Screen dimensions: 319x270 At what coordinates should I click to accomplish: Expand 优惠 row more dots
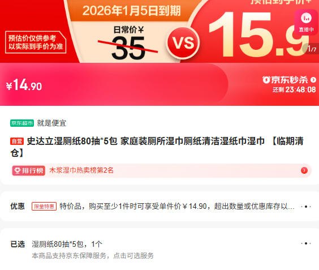pos(306,207)
